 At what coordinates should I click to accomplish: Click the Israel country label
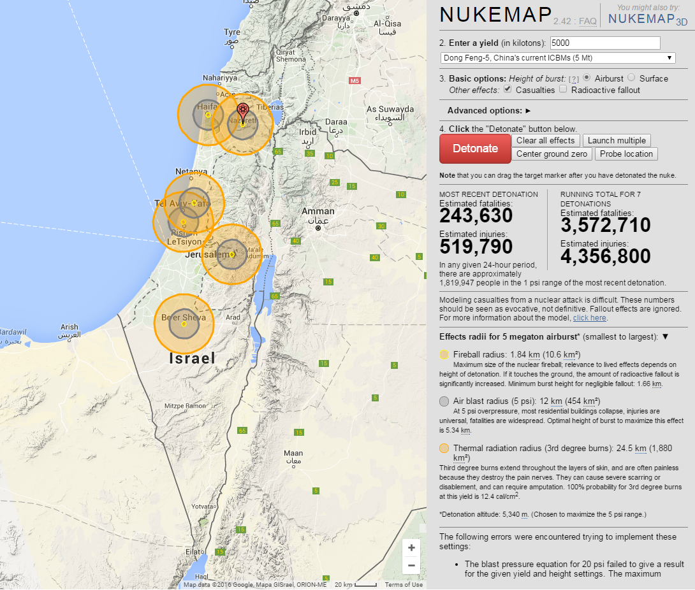(x=193, y=358)
